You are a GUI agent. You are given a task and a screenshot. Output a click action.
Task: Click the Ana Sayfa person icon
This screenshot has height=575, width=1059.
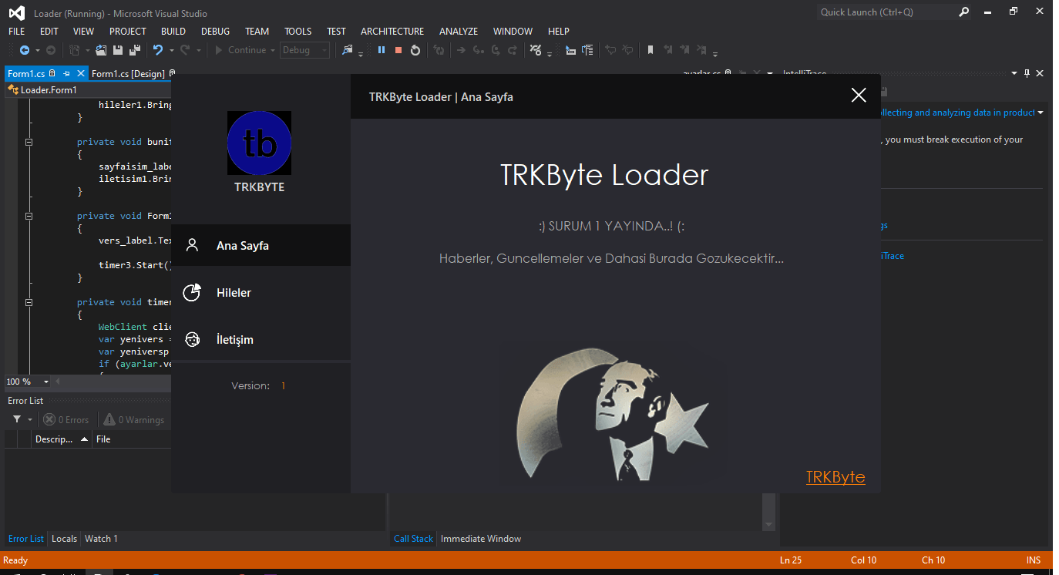(x=193, y=246)
